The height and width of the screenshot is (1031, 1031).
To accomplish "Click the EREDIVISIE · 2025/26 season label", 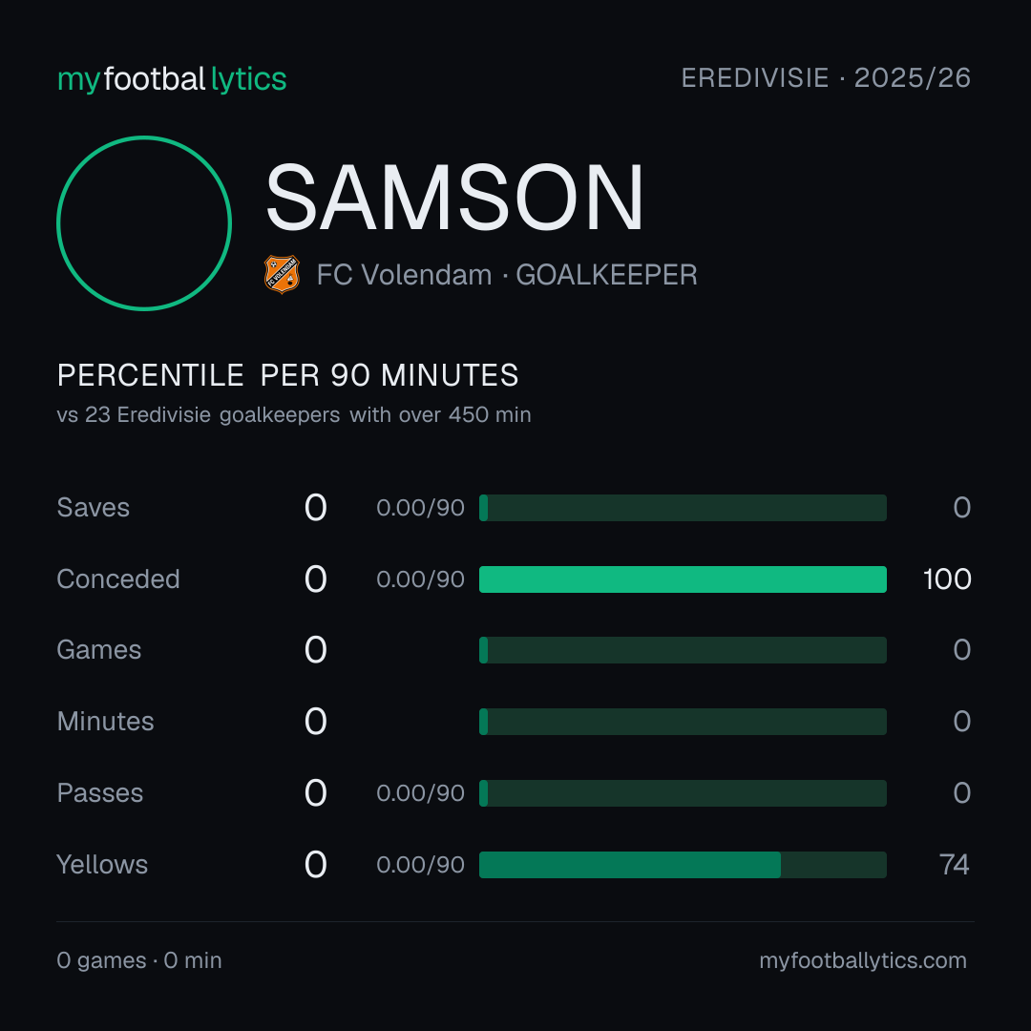I will point(826,78).
